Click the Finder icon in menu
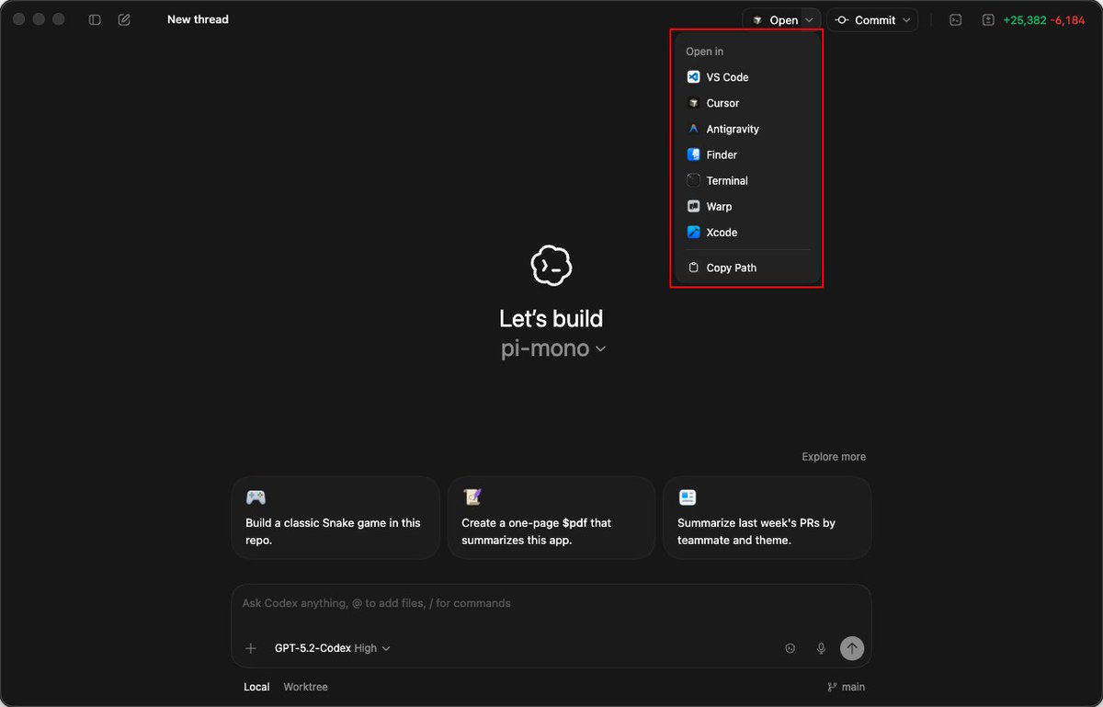 [694, 154]
